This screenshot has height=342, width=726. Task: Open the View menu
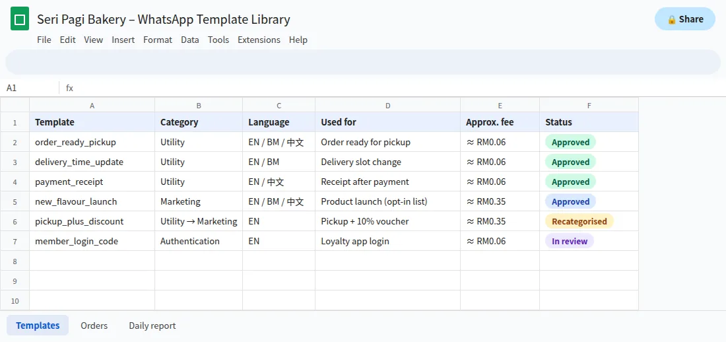[x=94, y=40]
